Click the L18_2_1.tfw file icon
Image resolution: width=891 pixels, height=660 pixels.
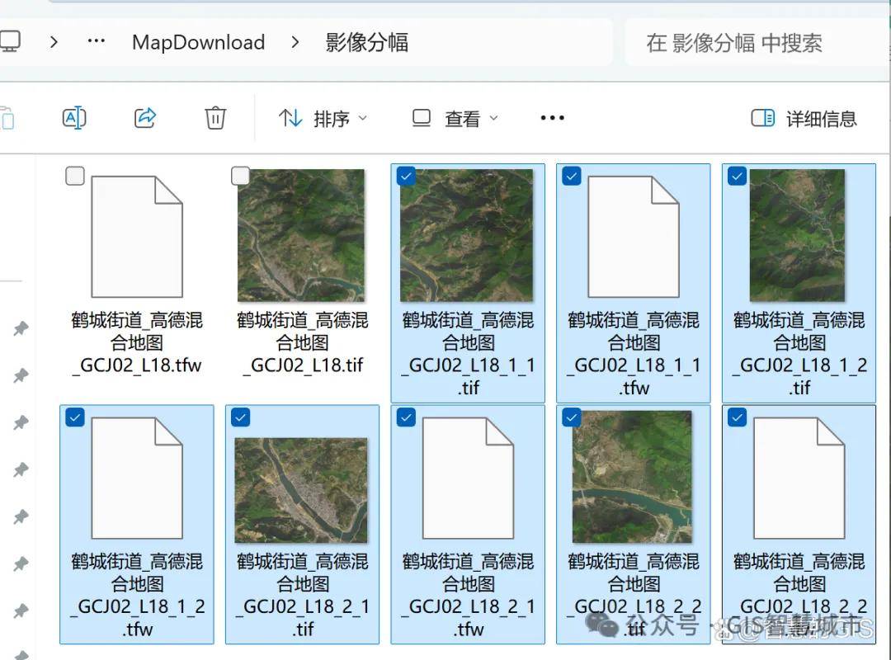pyautogui.click(x=468, y=477)
